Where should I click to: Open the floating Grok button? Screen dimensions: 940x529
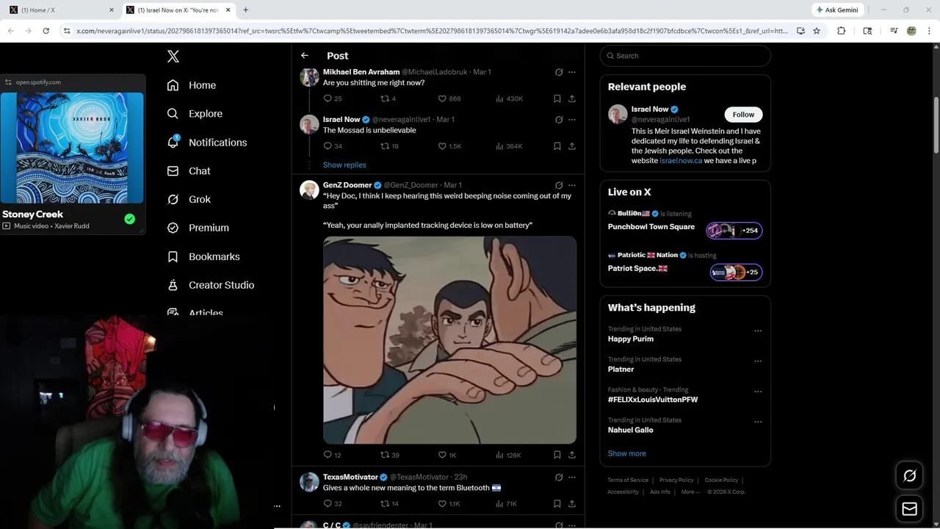(x=909, y=476)
